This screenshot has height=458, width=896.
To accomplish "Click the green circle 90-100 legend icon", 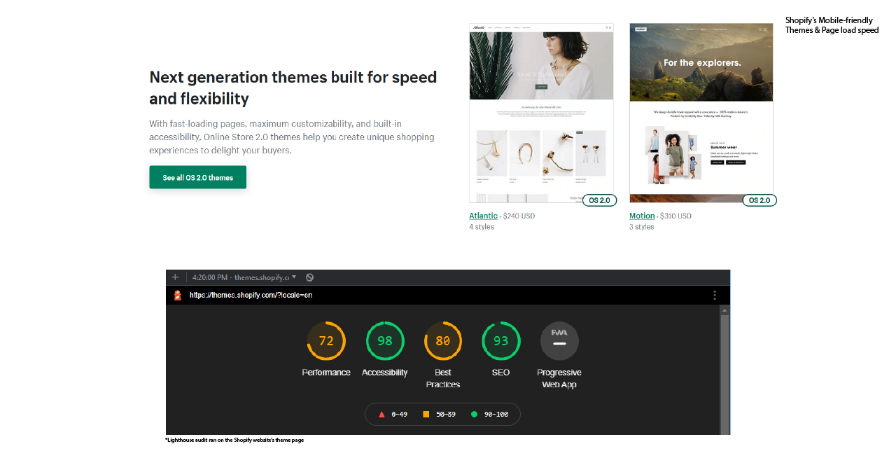I will tap(474, 415).
